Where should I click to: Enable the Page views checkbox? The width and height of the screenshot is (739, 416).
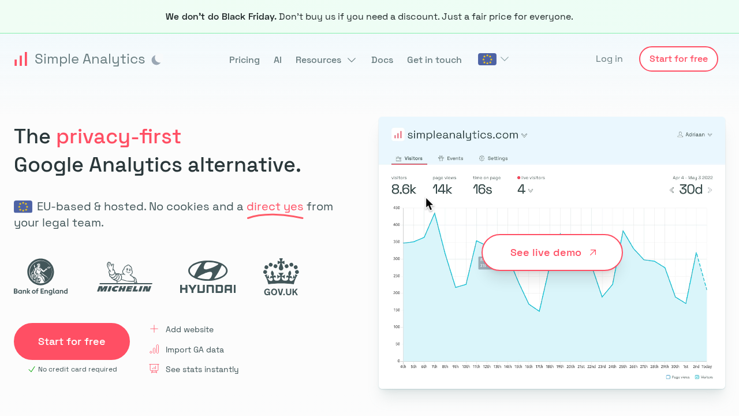[x=669, y=377]
